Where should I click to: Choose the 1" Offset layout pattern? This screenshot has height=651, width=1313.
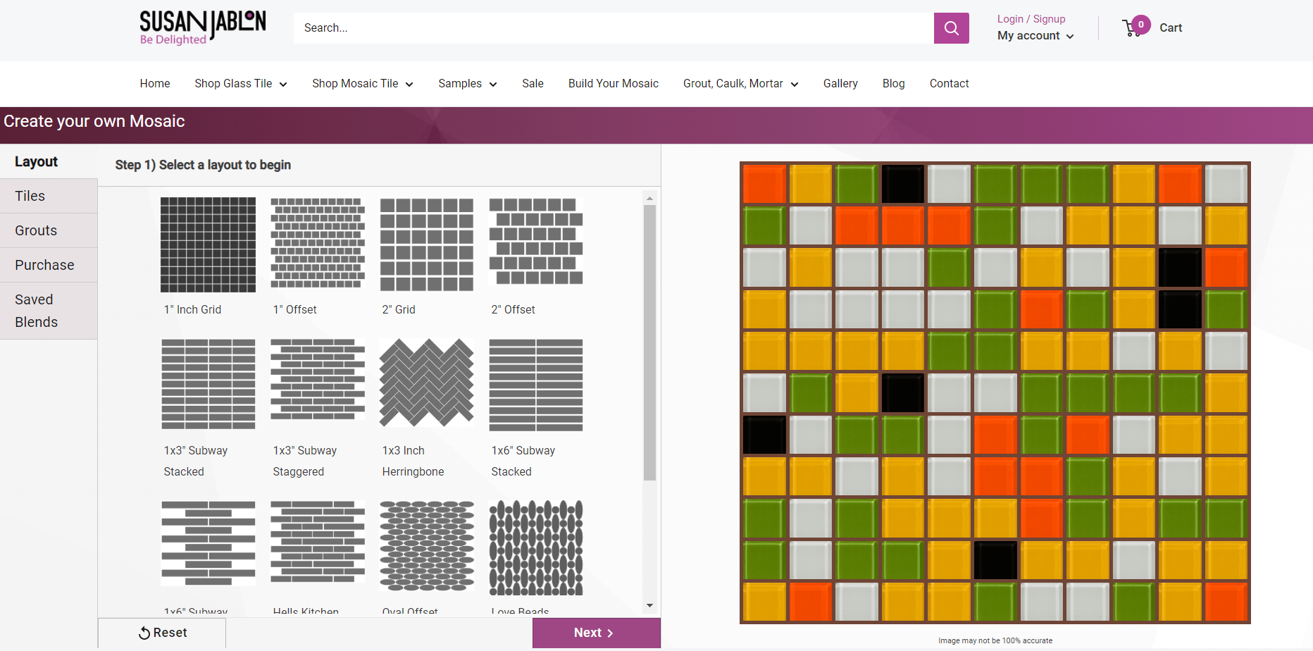click(x=317, y=244)
